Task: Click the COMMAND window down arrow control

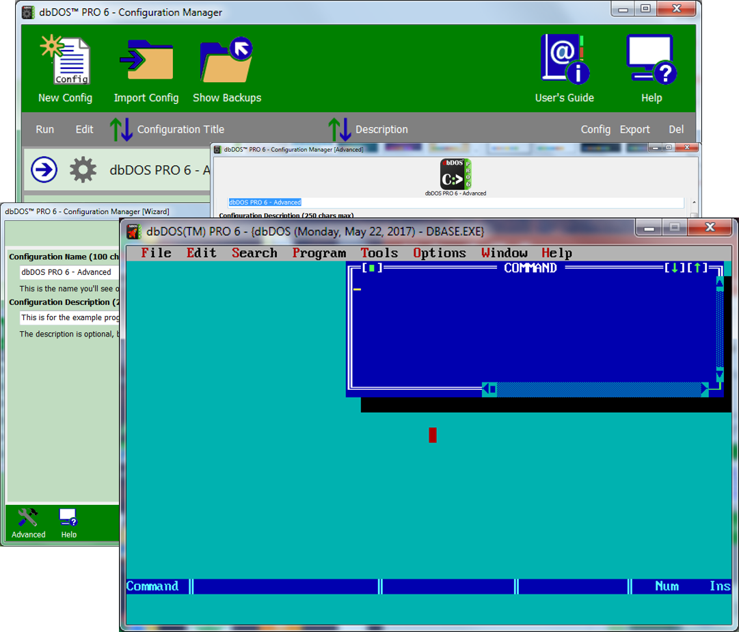Action: 675,268
